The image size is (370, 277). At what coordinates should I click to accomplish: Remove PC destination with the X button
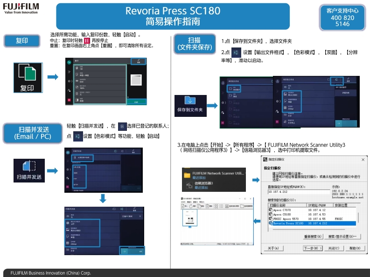pos(140,216)
